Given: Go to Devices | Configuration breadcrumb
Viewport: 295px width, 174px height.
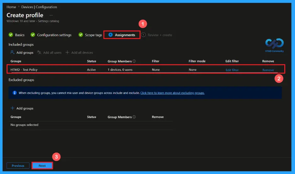Looking at the screenshot, I should pos(39,7).
